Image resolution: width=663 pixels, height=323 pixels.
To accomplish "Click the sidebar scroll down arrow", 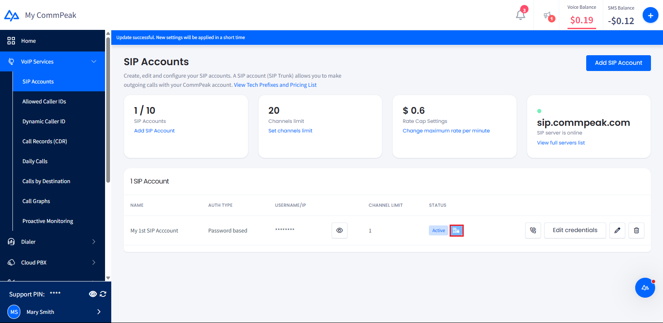I will click(108, 278).
